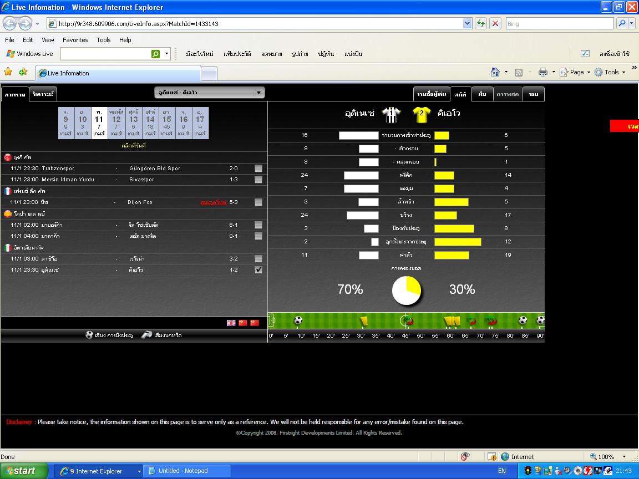Tick the Mersin Idman Yurdu match checkbox
Image resolution: width=639 pixels, height=479 pixels.
click(258, 180)
